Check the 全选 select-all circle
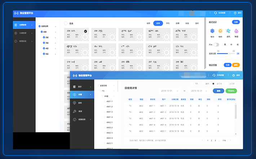 [66, 23]
